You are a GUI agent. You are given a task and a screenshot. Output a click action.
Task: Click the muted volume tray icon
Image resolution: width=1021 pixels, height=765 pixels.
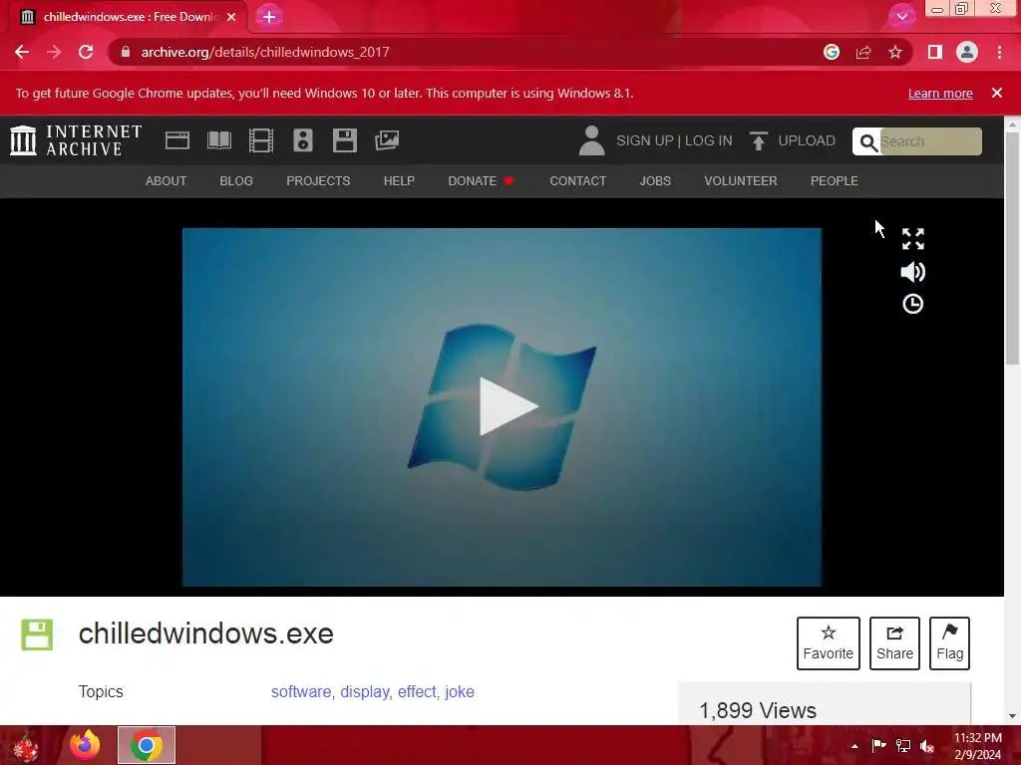(x=927, y=746)
